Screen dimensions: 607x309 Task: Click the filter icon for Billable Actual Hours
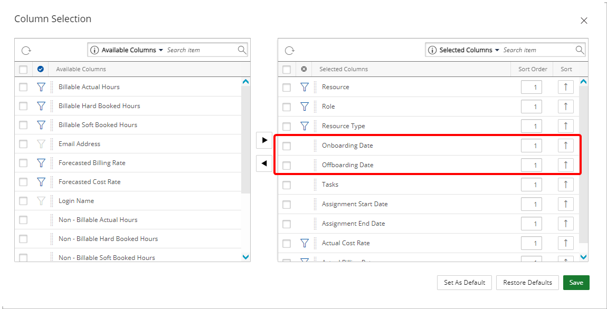coord(41,87)
